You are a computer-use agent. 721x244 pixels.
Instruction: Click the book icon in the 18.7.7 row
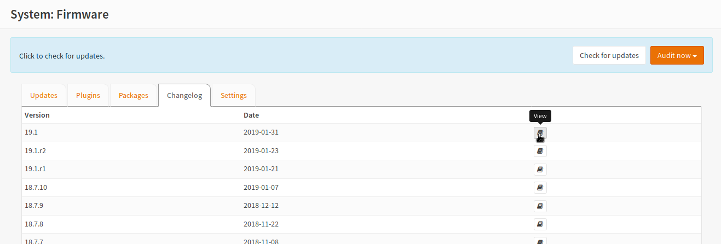point(540,241)
